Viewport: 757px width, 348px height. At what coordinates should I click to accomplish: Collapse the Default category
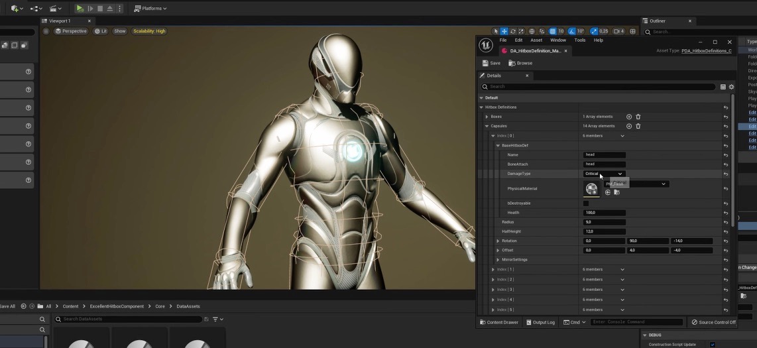coord(481,98)
